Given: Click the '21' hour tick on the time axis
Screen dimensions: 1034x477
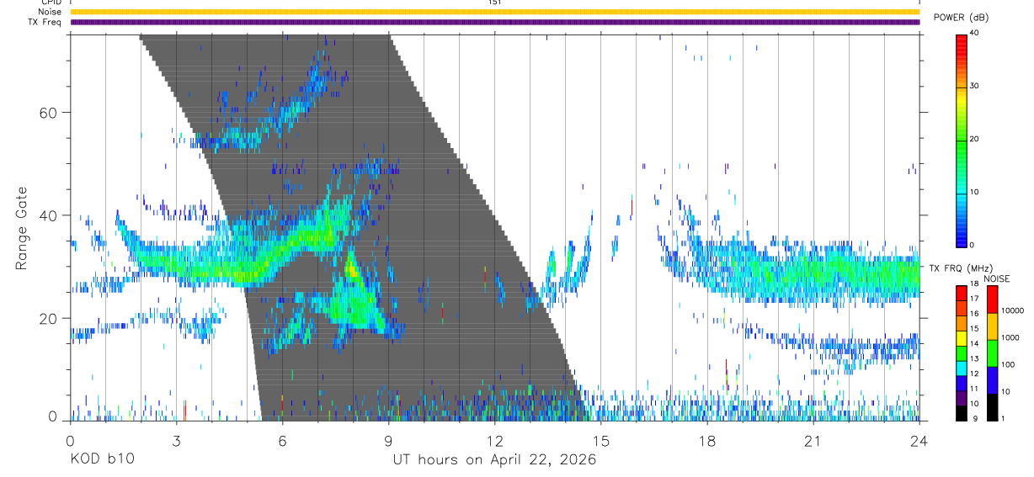Looking at the screenshot, I should 813,440.
